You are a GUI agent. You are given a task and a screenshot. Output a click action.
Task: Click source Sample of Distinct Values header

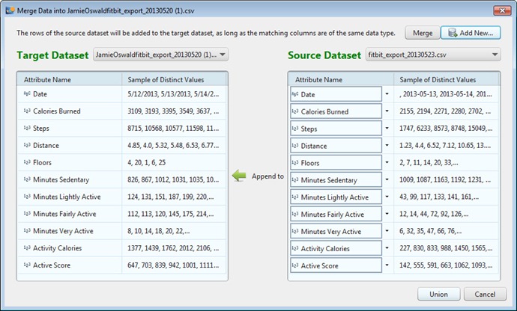click(x=438, y=79)
